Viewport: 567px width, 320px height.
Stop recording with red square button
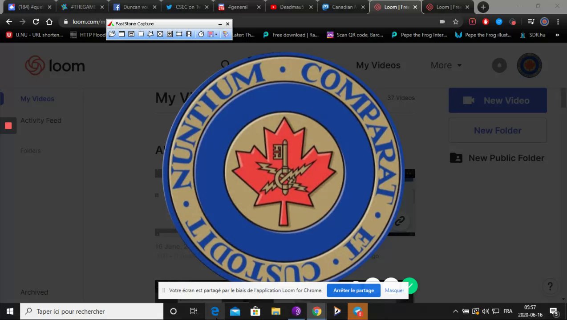point(8,126)
